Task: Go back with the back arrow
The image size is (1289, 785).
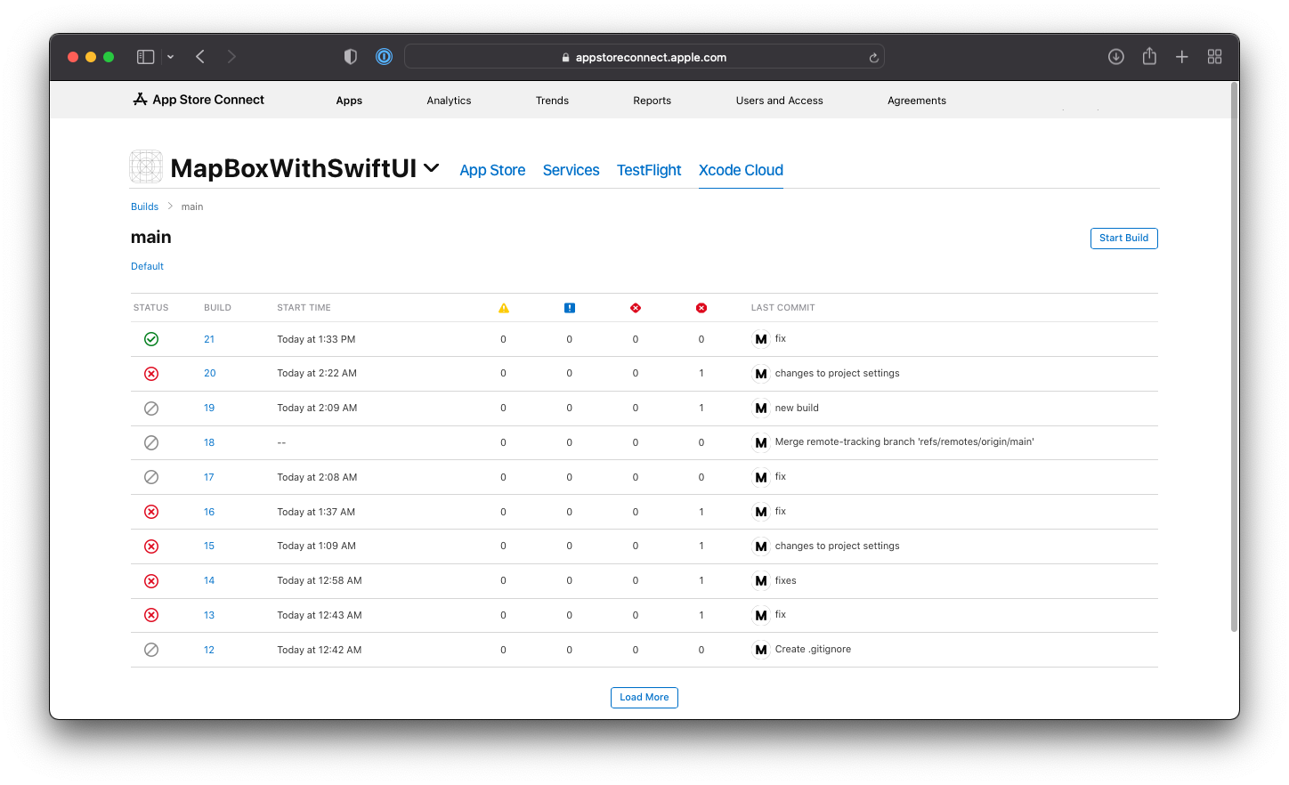Action: click(x=200, y=57)
